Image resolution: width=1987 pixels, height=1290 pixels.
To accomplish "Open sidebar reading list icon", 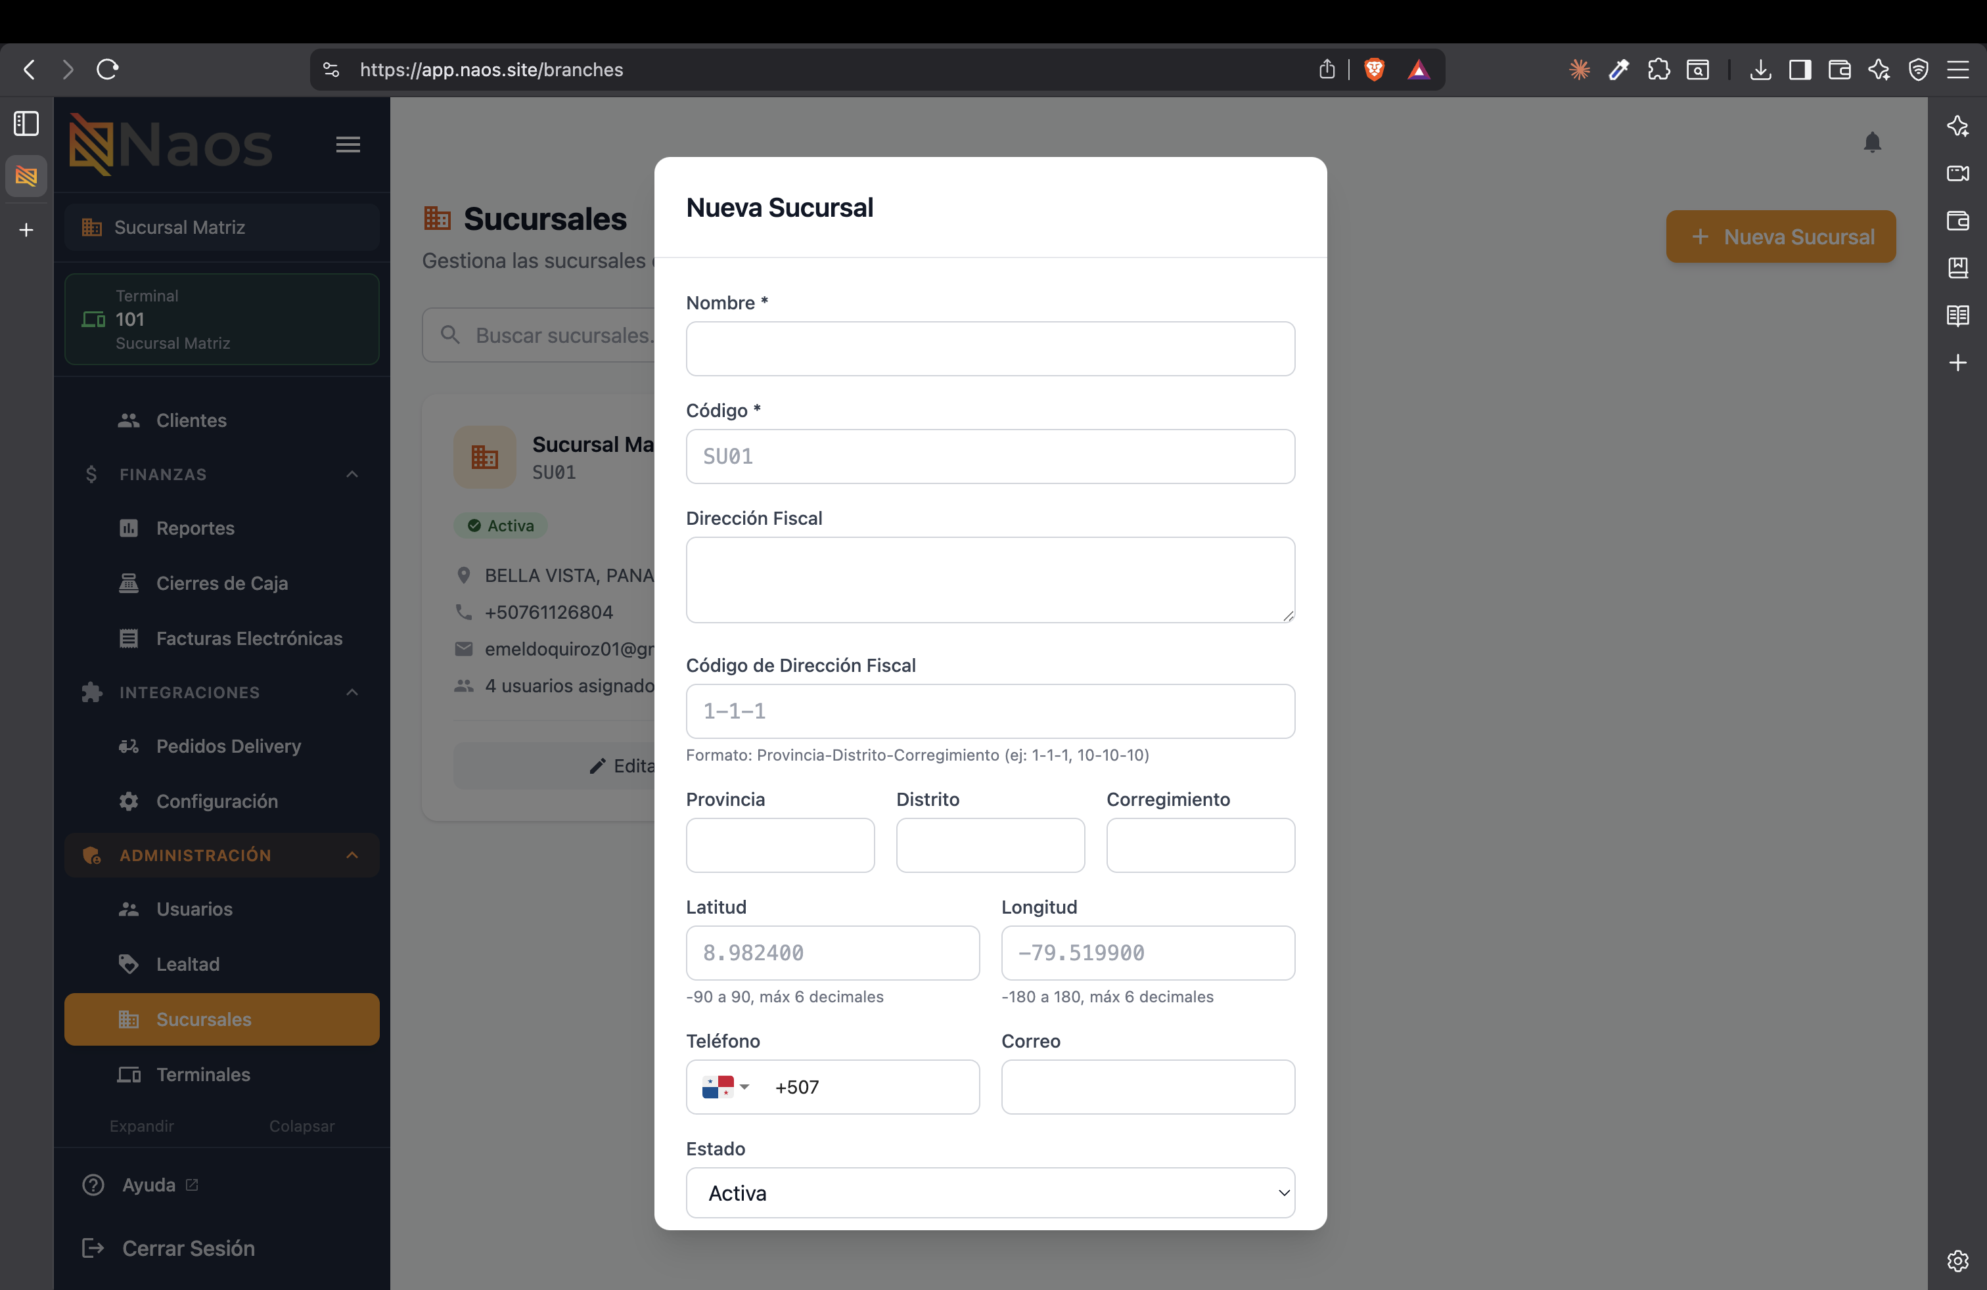I will coord(1958,315).
